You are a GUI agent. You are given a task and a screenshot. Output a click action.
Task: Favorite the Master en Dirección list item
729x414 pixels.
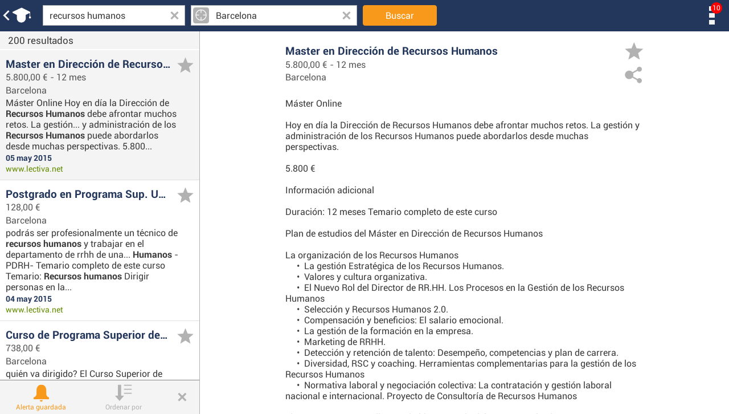(185, 66)
